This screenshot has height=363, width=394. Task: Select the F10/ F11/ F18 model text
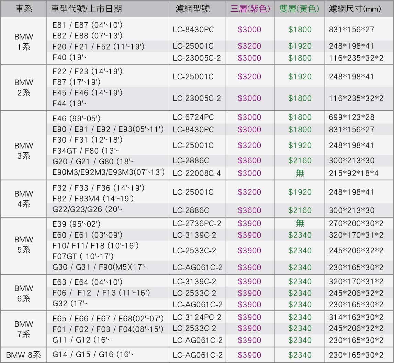click(95, 245)
